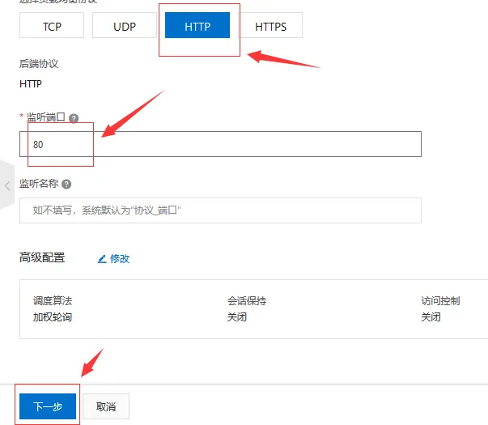Focus the 监听名称 input field
This screenshot has height=425, width=488.
(220, 210)
